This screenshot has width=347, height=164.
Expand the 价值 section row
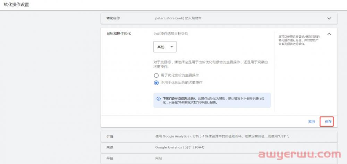coord(219,136)
